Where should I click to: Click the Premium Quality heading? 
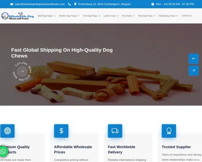click(x=15, y=149)
